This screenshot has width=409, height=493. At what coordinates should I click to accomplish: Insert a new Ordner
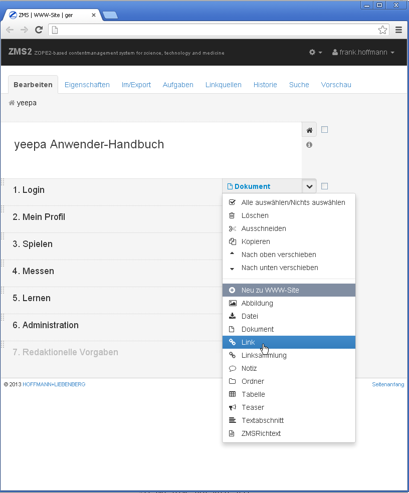(x=289, y=381)
